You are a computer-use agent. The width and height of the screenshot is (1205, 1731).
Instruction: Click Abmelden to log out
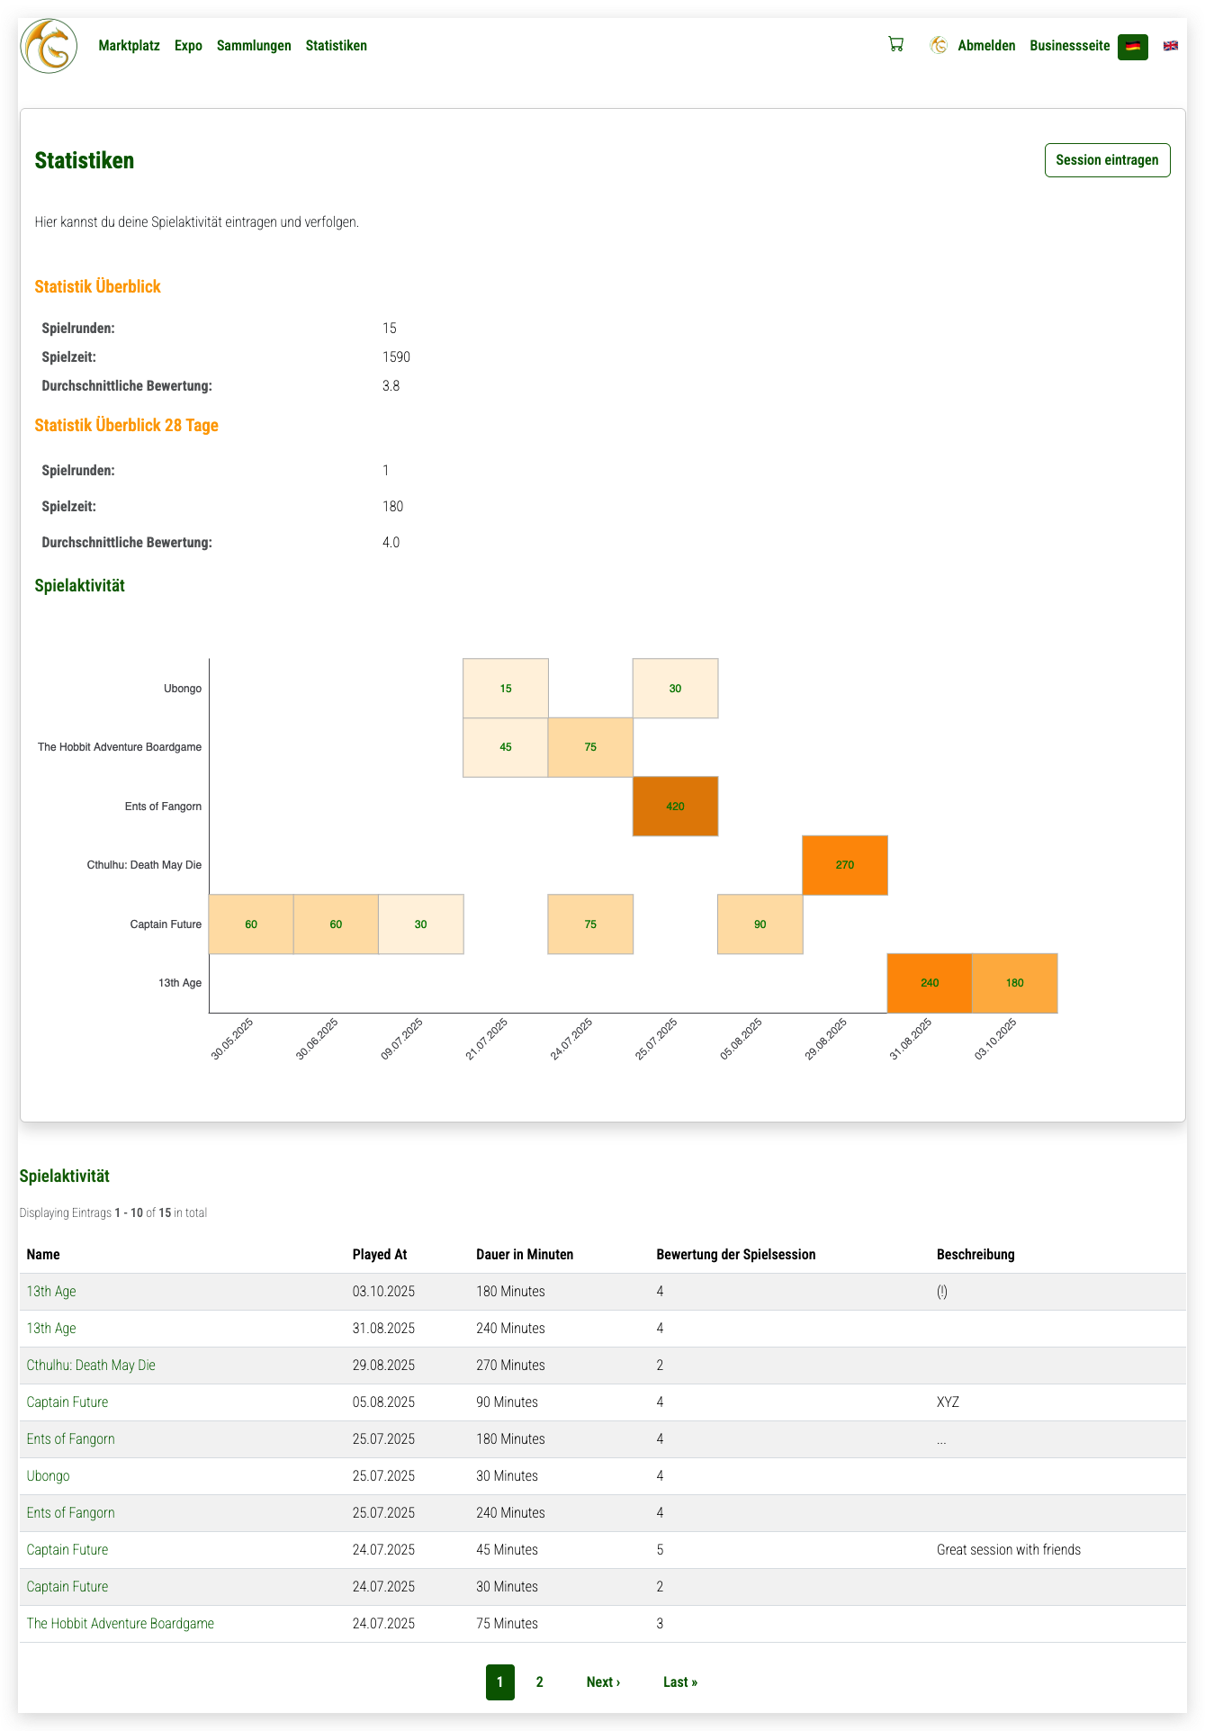click(986, 46)
